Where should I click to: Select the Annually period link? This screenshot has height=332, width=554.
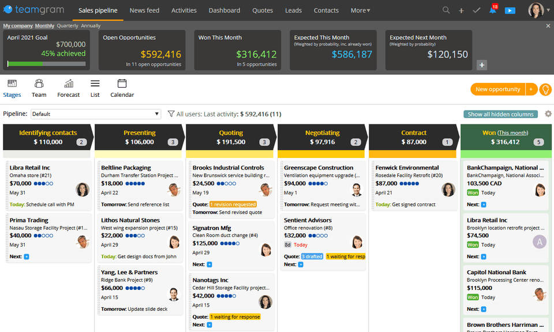point(91,26)
